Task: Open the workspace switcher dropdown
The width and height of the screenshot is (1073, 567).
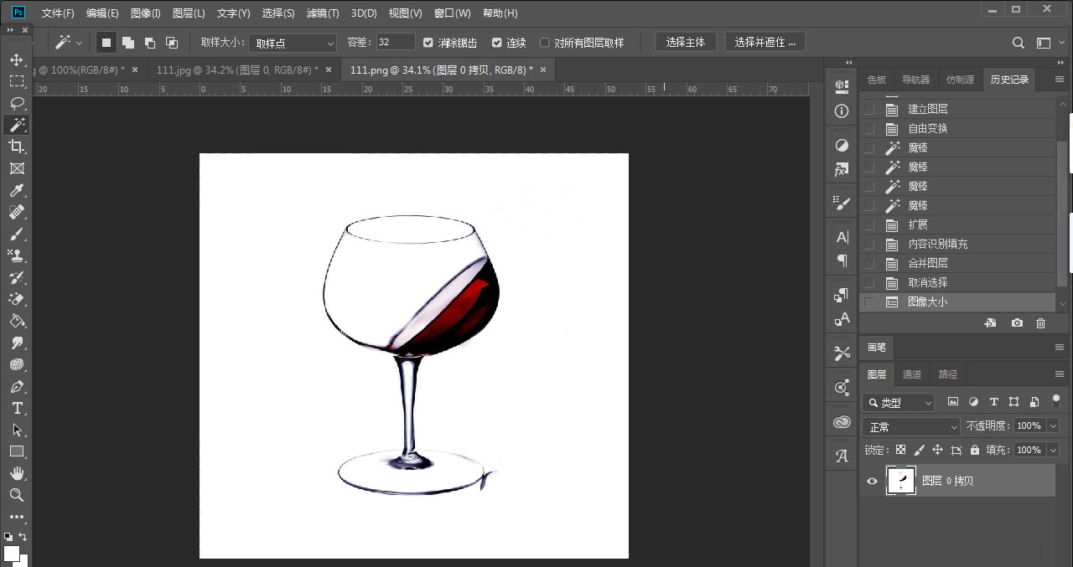Action: [1044, 43]
